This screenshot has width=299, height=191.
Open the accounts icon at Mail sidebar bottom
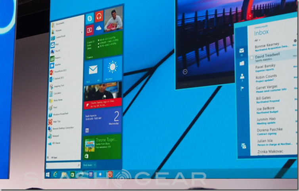tap(244, 146)
